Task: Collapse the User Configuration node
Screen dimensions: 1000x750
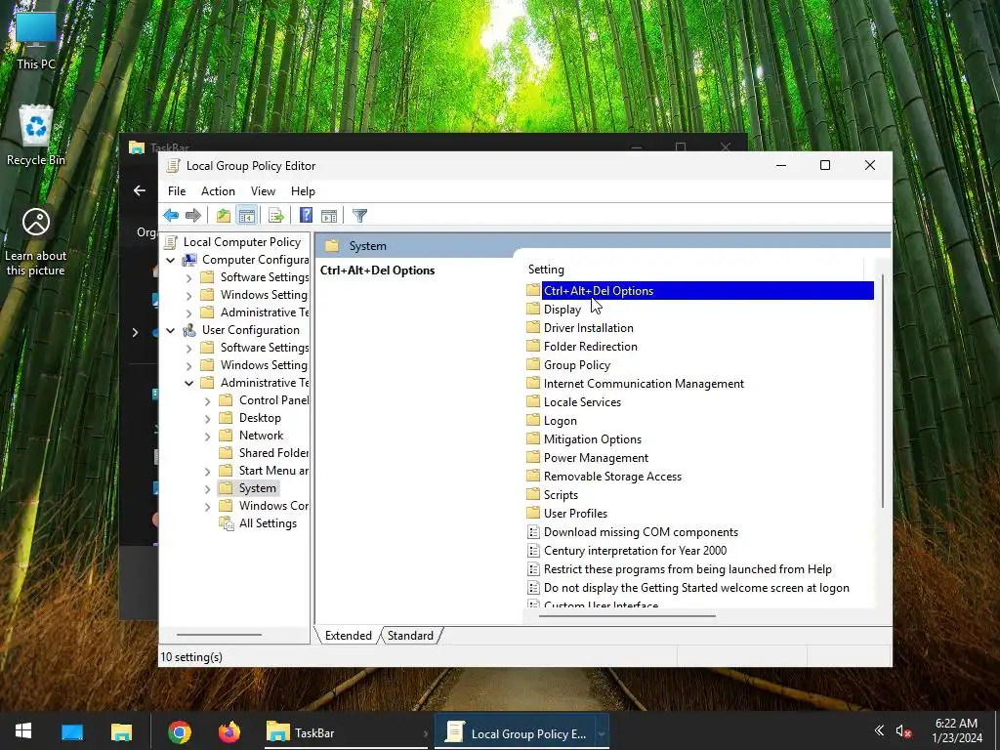Action: tap(170, 330)
